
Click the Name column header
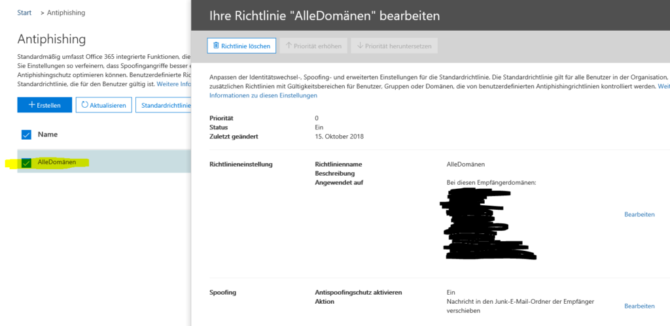(48, 135)
